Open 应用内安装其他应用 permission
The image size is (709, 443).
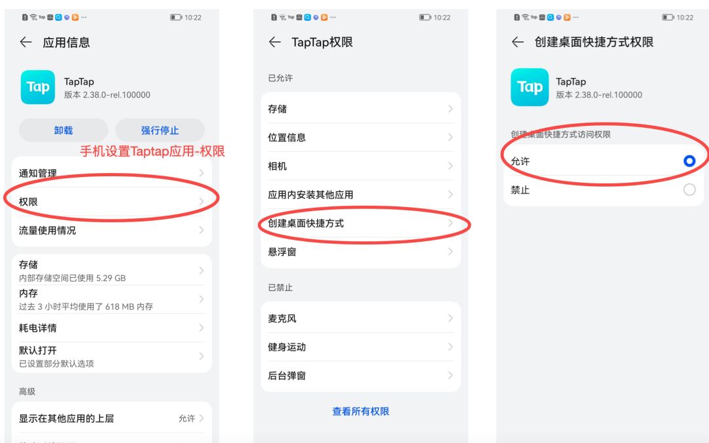[360, 195]
